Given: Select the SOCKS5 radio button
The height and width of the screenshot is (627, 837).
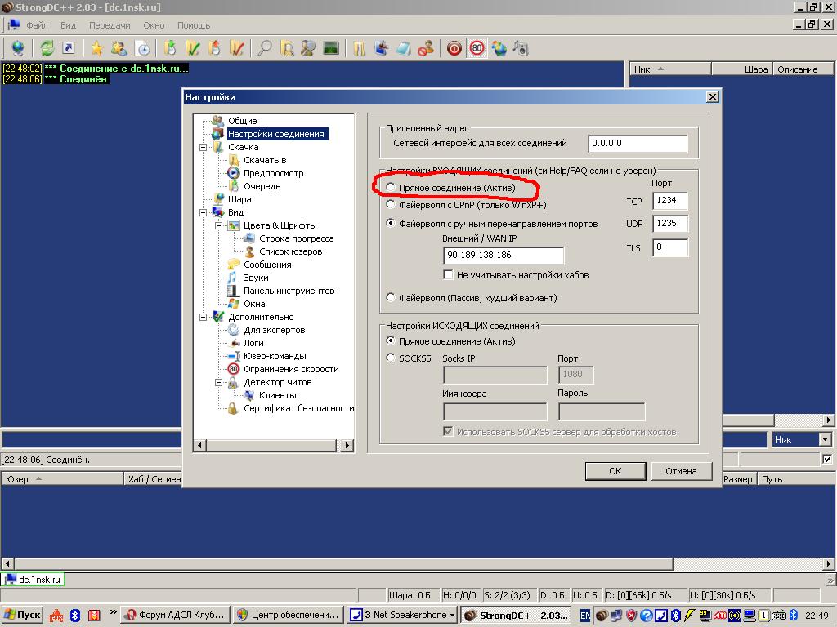Looking at the screenshot, I should pos(391,358).
